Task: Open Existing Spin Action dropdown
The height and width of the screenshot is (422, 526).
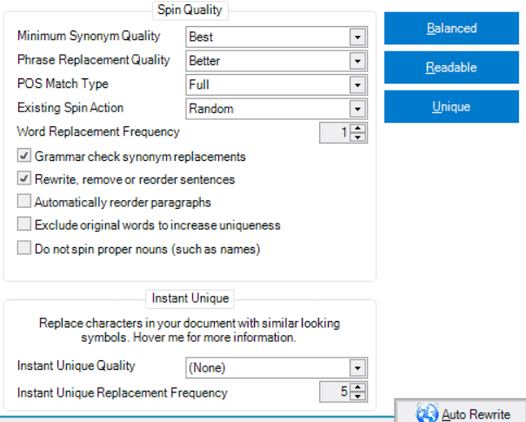Action: pos(357,109)
